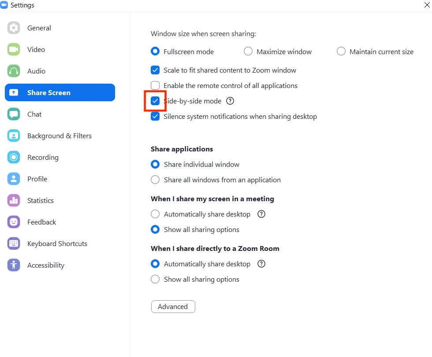The width and height of the screenshot is (432, 357).
Task: Select Automatically share desktop in meetings
Action: click(155, 214)
